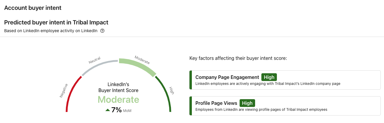Click the large Moderate score text

[118, 99]
